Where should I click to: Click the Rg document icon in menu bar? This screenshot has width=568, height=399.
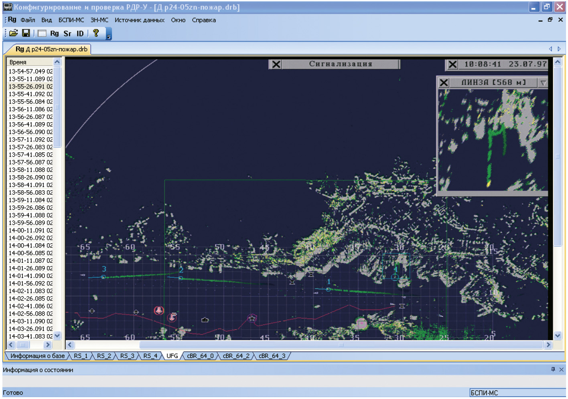[12, 20]
